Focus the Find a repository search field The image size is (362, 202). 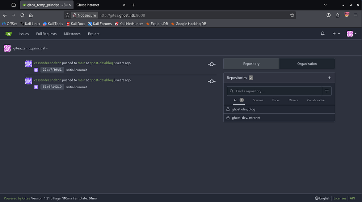click(274, 91)
